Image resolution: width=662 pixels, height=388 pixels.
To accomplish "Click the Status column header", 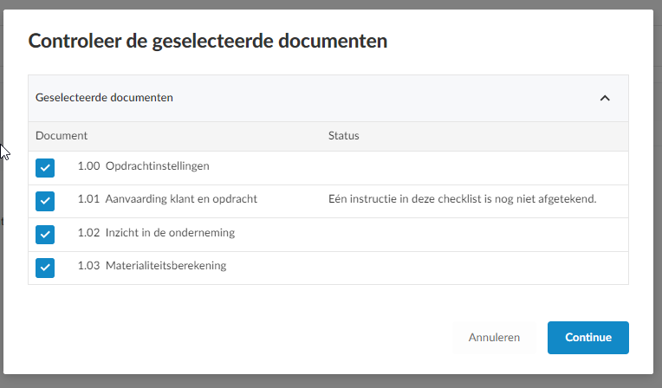I will pos(344,135).
